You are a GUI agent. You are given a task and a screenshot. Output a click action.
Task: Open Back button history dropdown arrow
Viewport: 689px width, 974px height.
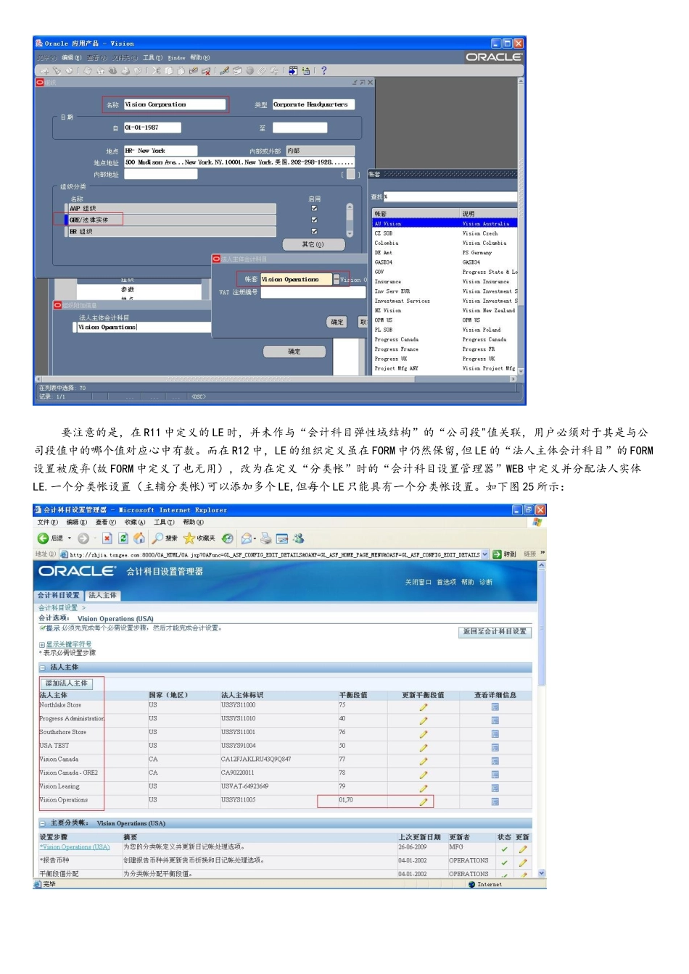tap(70, 538)
